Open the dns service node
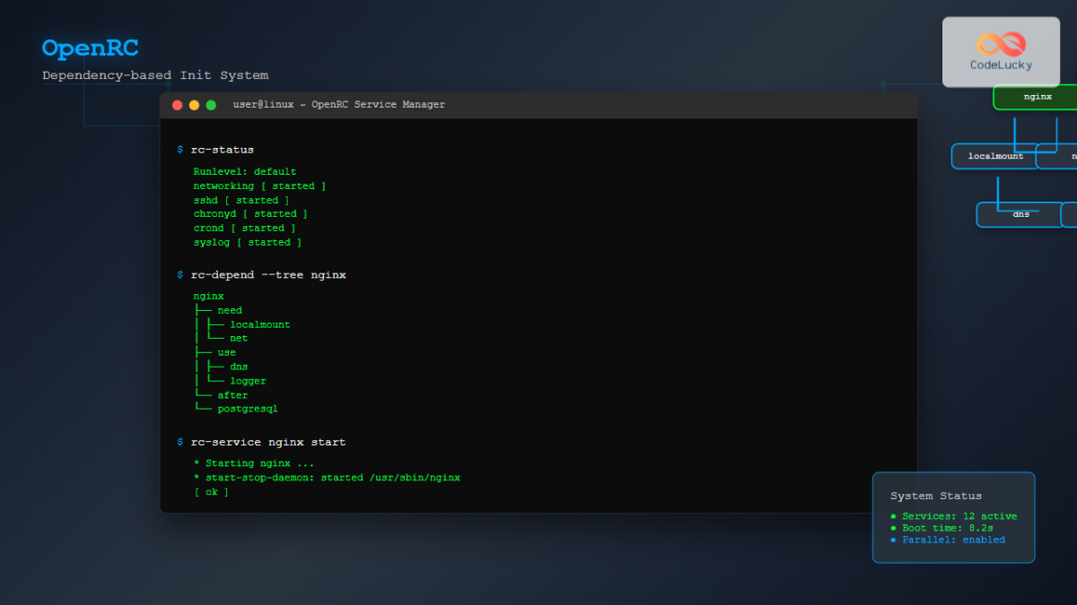Viewport: 1077px width, 605px height. point(1021,214)
